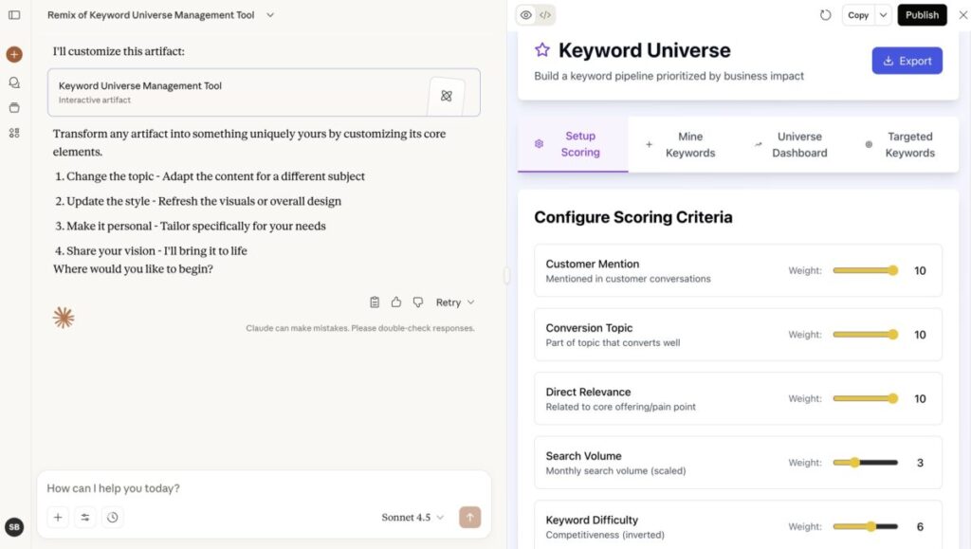The image size is (971, 549).
Task: Open the chats list icon in sidebar
Action: pyautogui.click(x=14, y=82)
